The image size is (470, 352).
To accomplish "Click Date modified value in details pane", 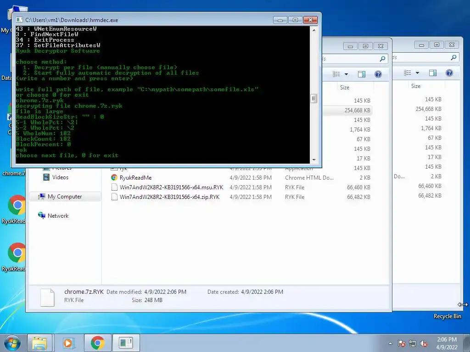I will click(165, 292).
